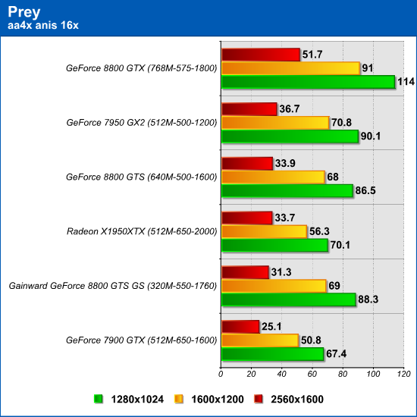Click the x-axis tick label 100
Image resolution: width=417 pixels, height=417 pixels.
373,375
